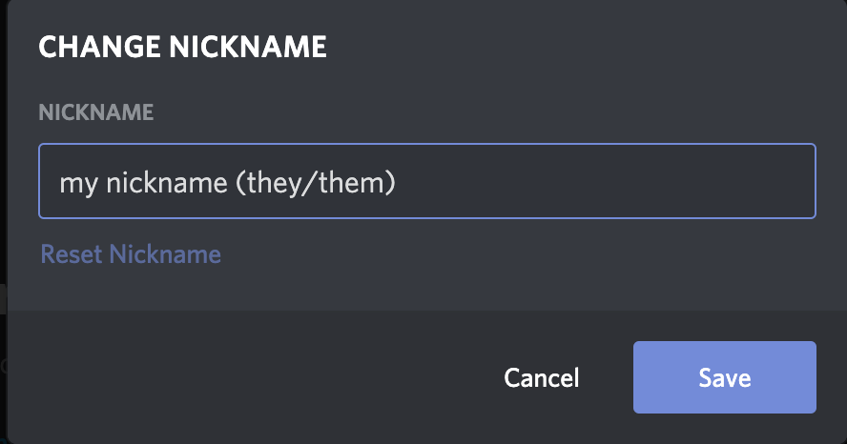Discard the nickname edit via Cancel
847x444 pixels.
click(541, 377)
